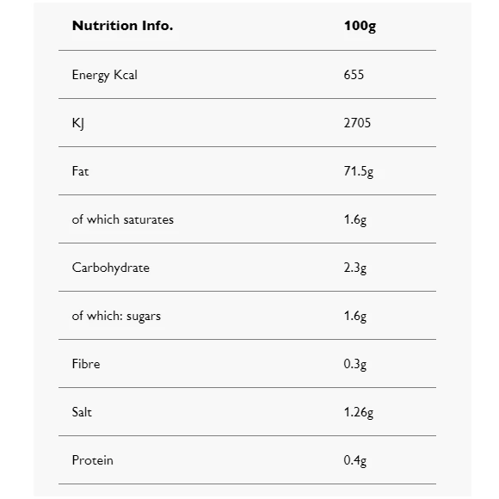Select the 0.4g protein value
Viewport: 499px width, 499px height.
pos(355,461)
